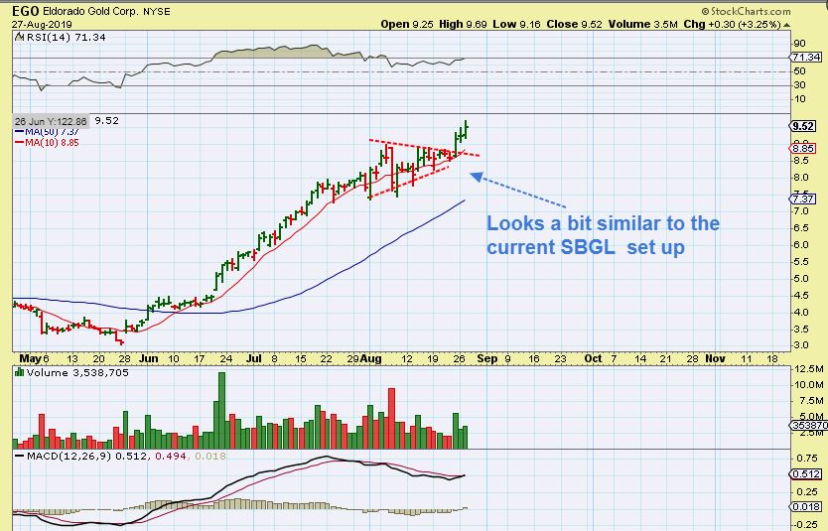Click the Volume 3.5M header value
The width and height of the screenshot is (828, 531).
pyautogui.click(x=642, y=24)
